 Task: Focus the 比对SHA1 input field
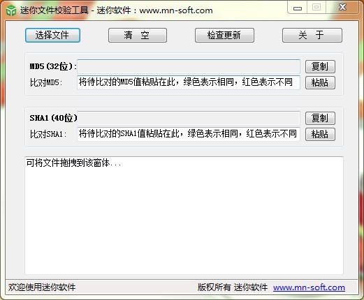(x=189, y=134)
